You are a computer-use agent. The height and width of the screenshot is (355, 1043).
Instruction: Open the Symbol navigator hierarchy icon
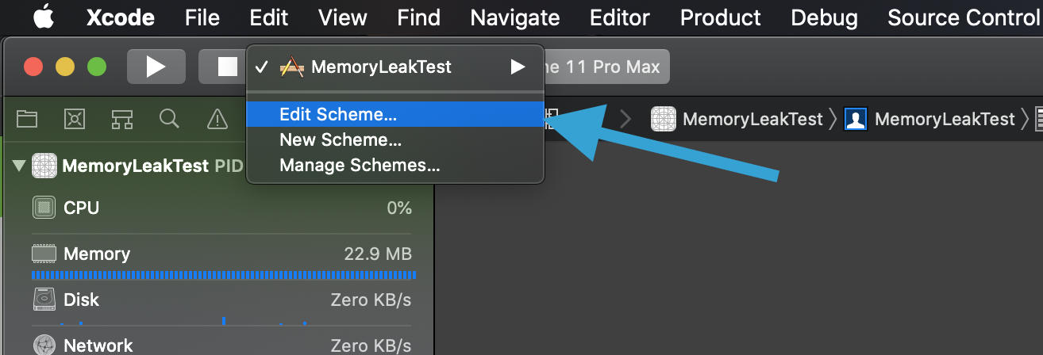pos(121,119)
